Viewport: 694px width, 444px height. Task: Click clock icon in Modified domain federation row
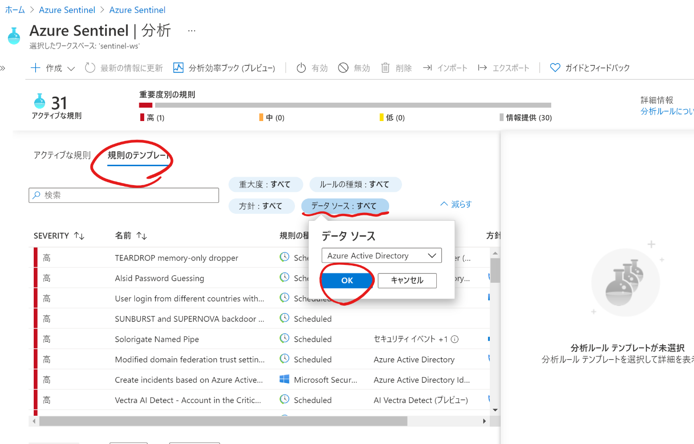(285, 359)
